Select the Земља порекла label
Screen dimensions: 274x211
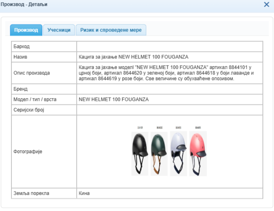point(31,193)
